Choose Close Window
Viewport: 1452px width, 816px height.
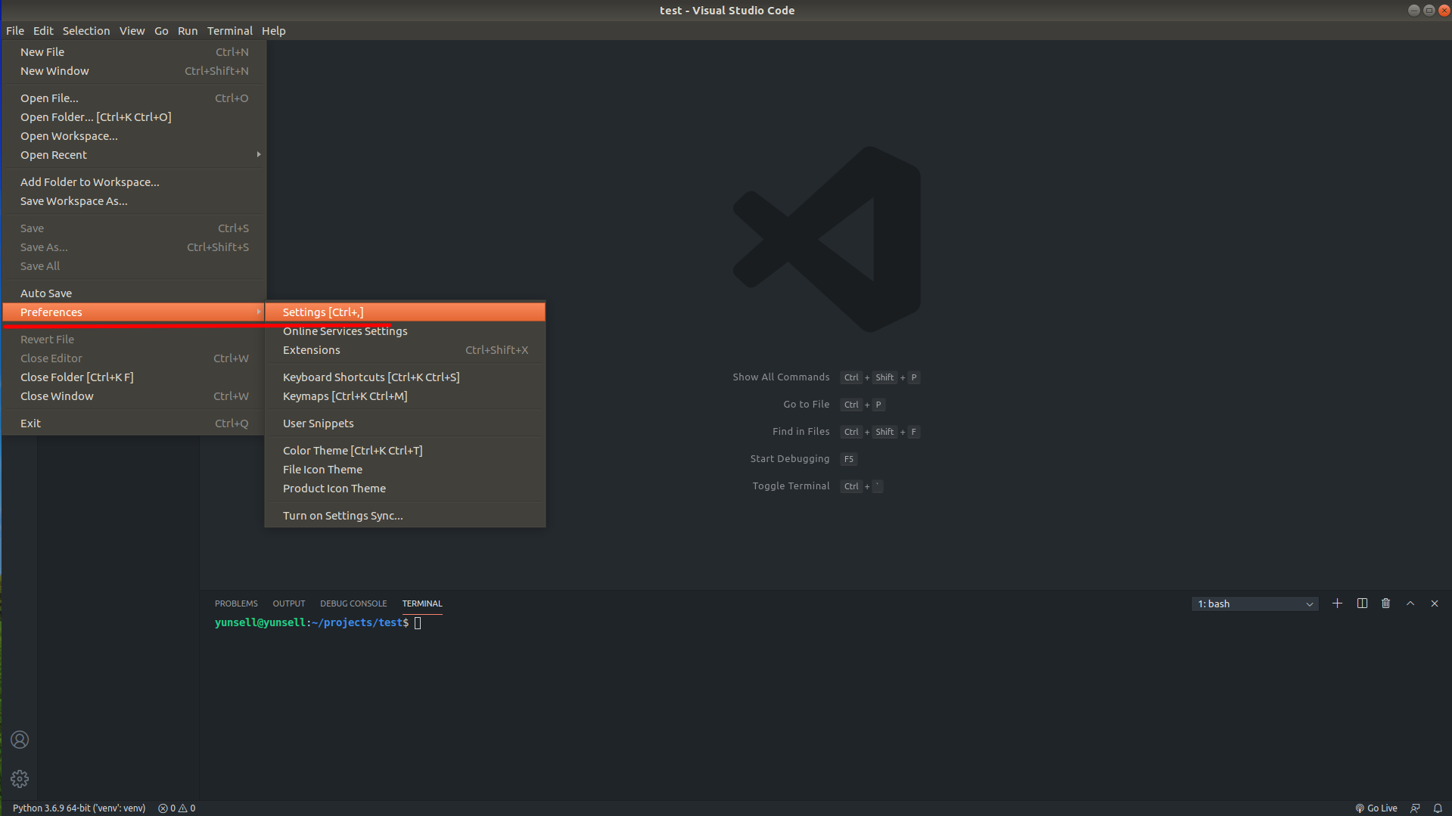pos(134,396)
